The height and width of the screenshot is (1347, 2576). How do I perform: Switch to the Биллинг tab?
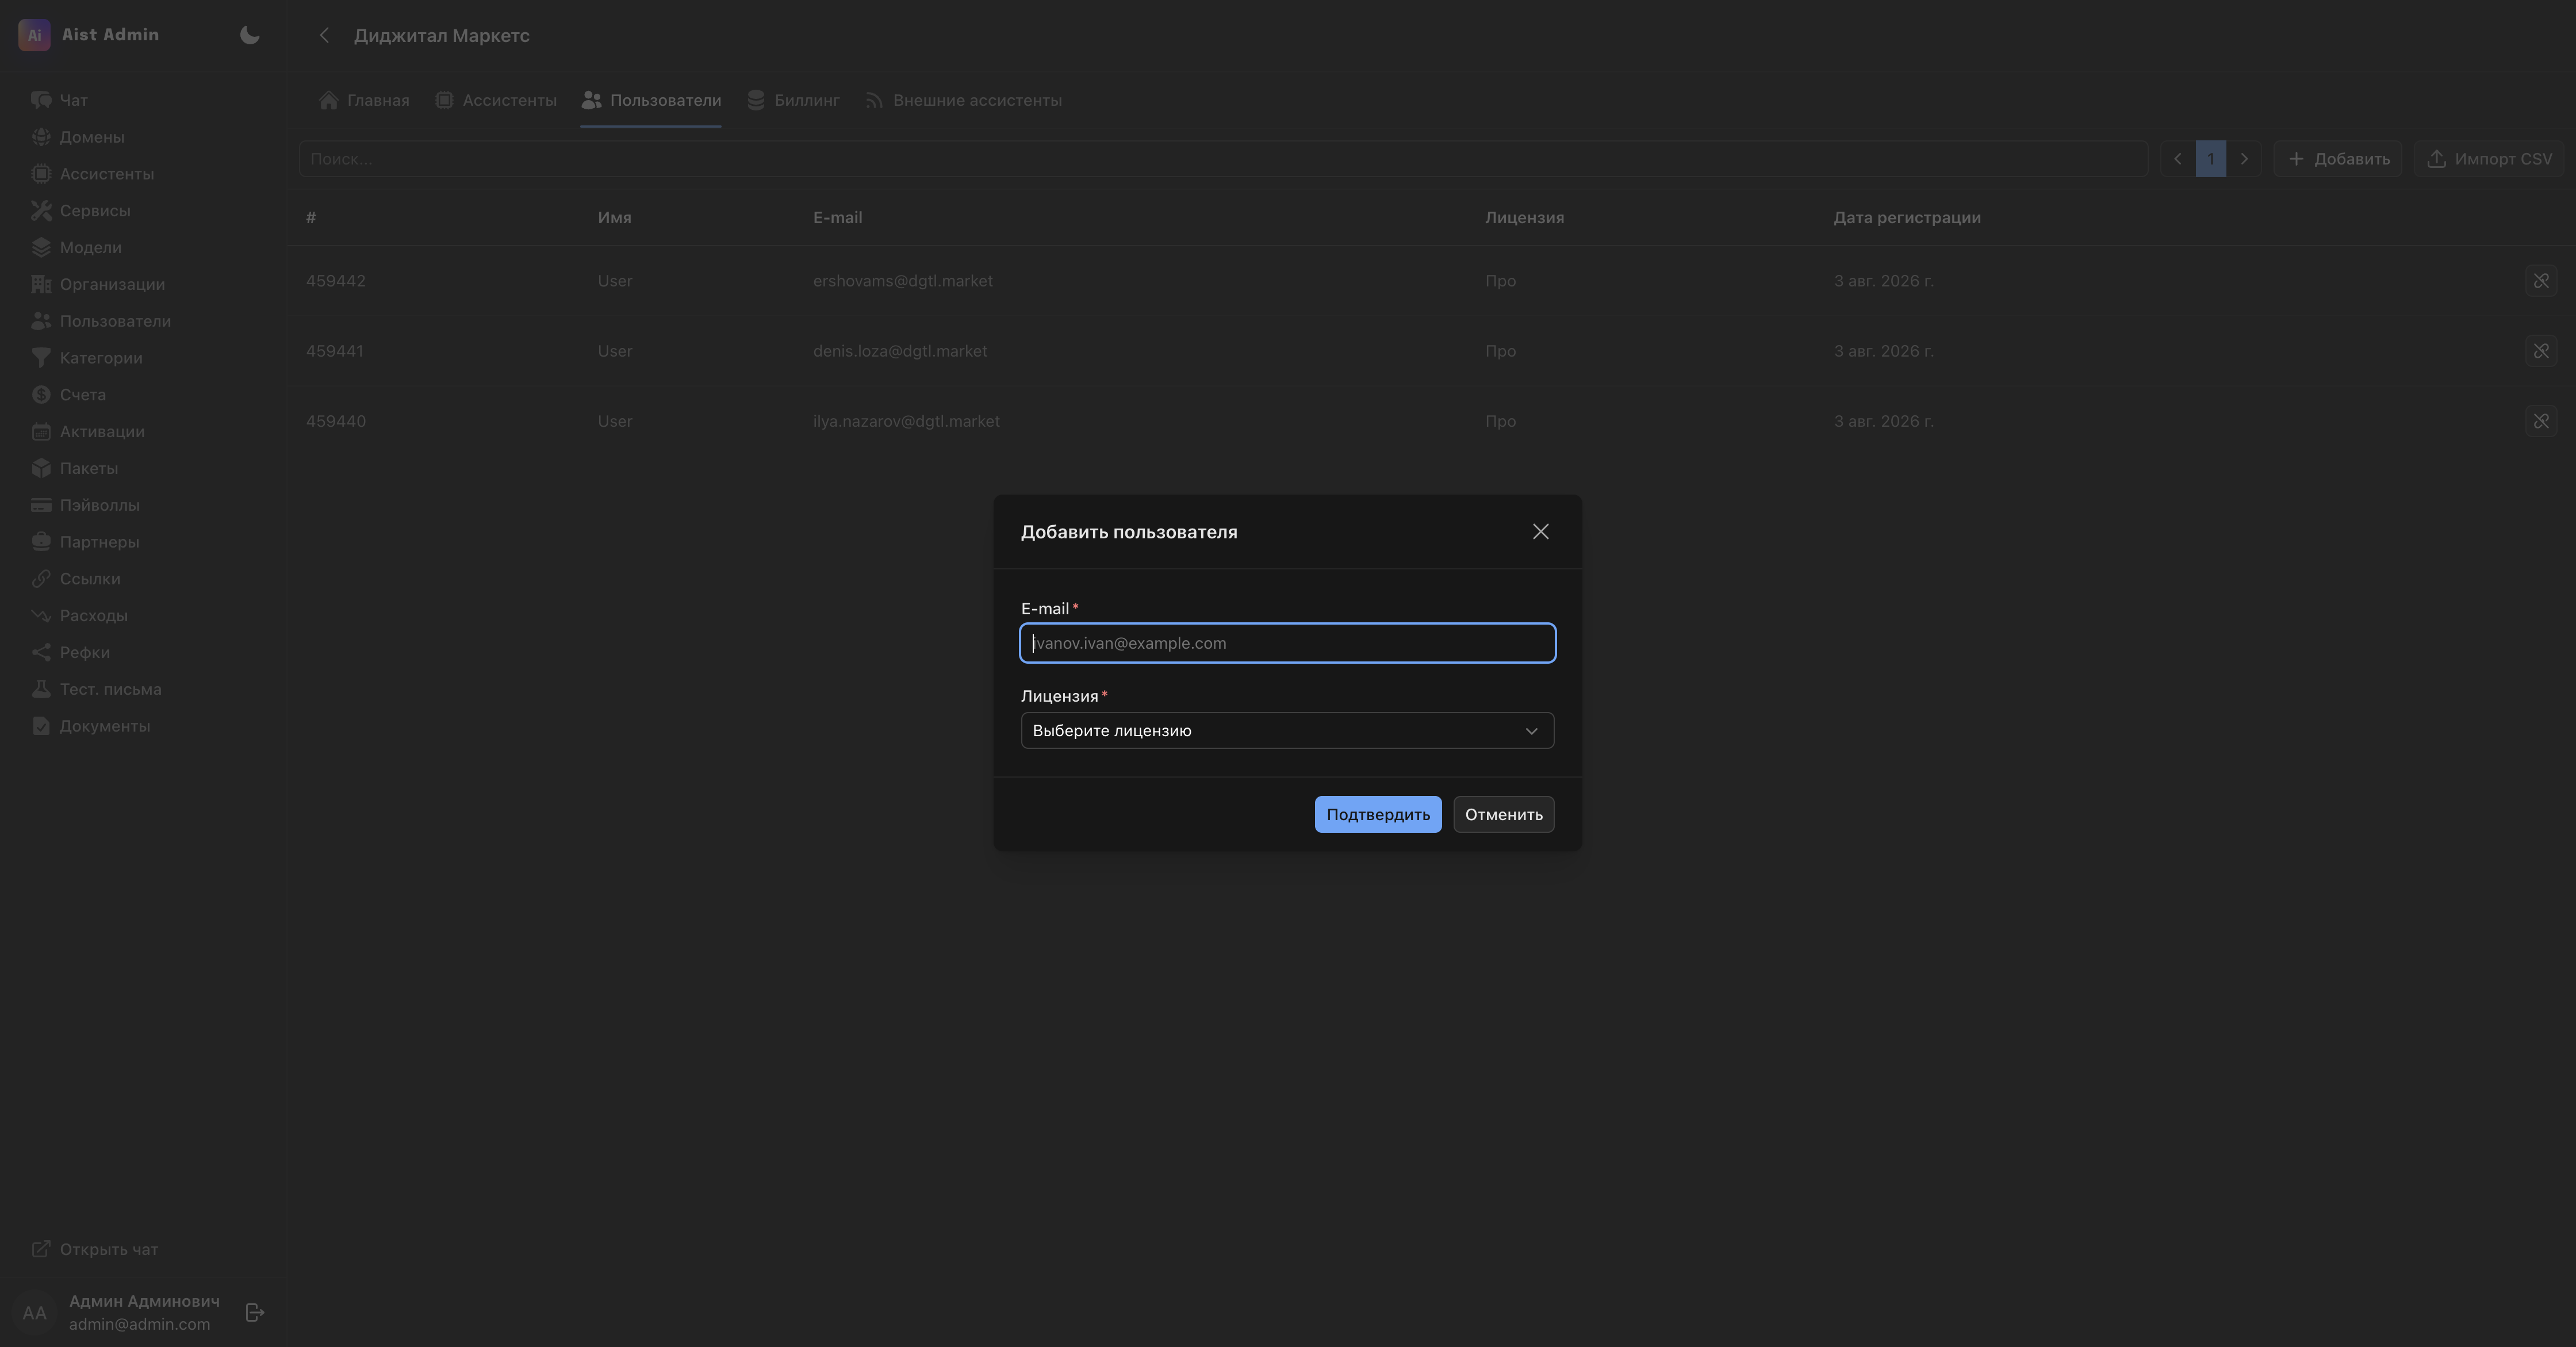coord(793,101)
